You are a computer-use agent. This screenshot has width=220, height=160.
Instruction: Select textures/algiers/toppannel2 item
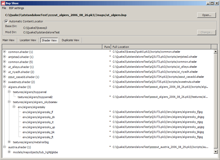pyautogui.click(x=35, y=97)
